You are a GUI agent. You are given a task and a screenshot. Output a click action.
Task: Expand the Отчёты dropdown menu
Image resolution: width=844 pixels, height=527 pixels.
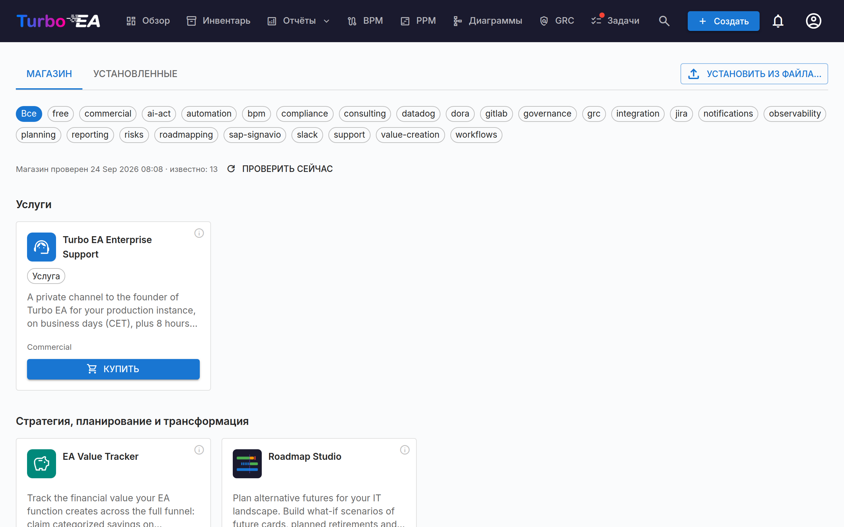point(299,21)
